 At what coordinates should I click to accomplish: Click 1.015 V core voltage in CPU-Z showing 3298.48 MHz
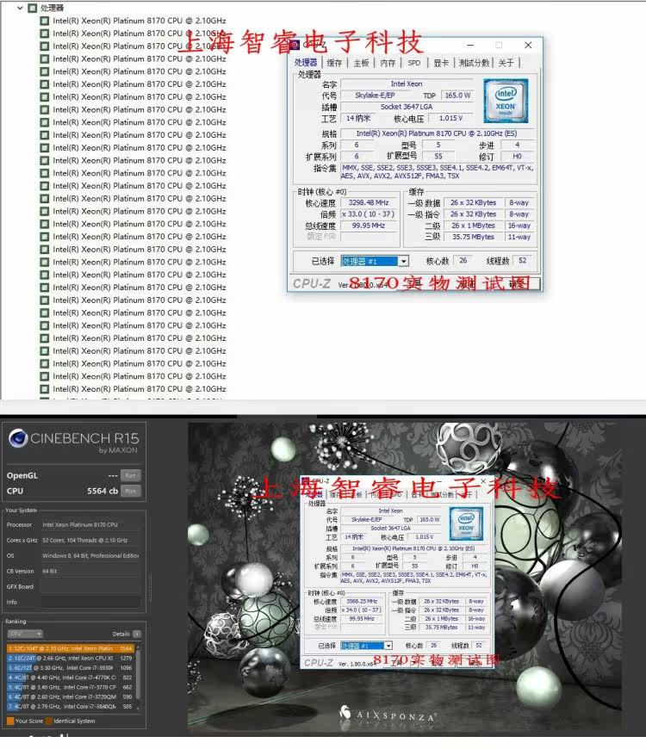(451, 118)
